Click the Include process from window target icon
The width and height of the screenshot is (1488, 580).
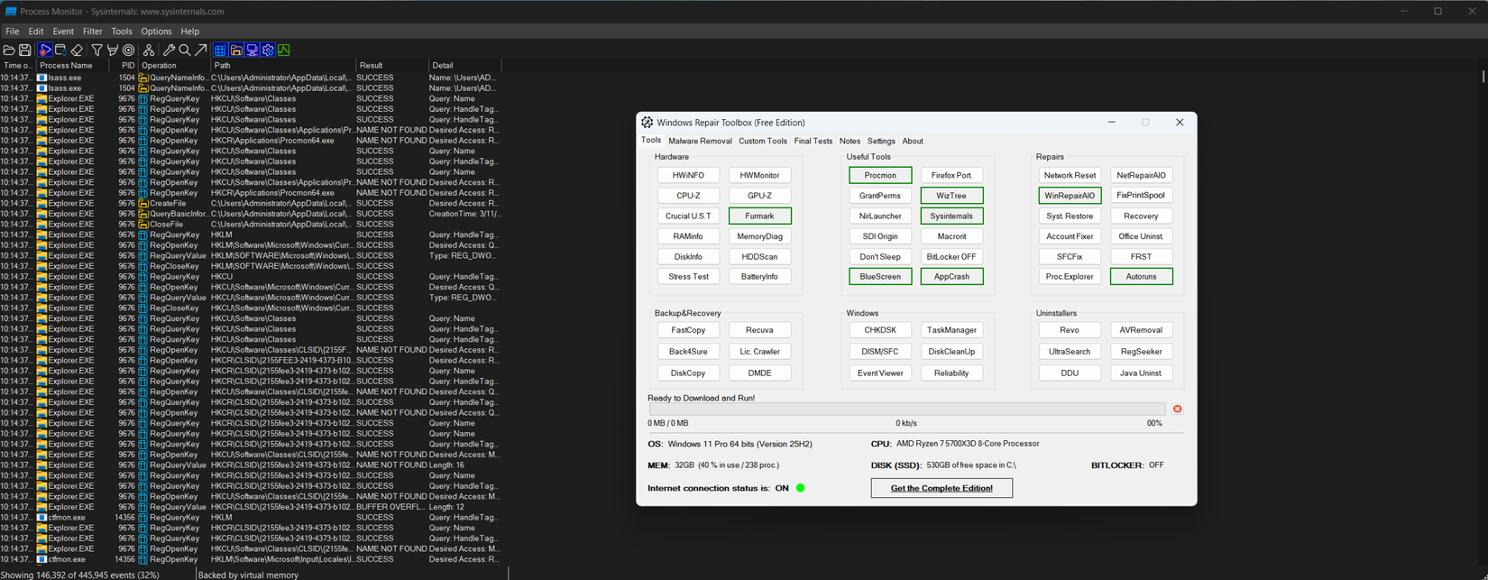tap(129, 50)
